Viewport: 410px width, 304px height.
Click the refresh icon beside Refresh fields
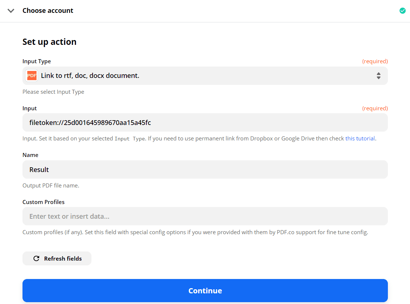tap(36, 258)
